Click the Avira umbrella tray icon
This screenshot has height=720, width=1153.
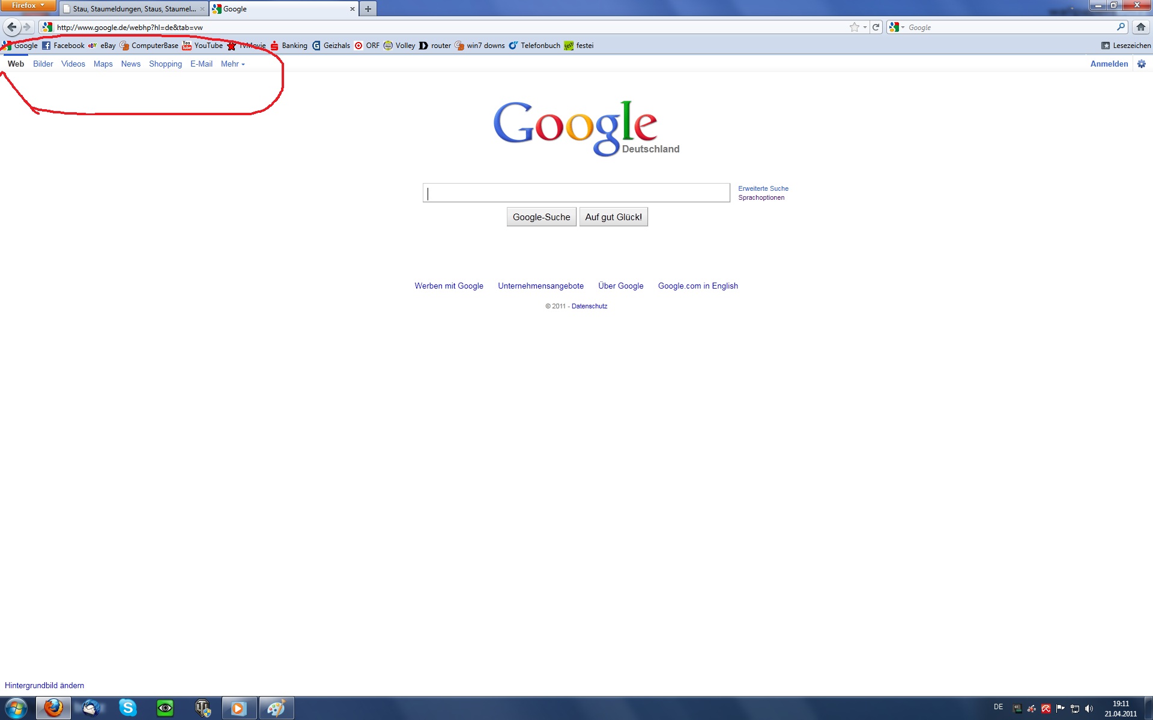tap(1046, 709)
